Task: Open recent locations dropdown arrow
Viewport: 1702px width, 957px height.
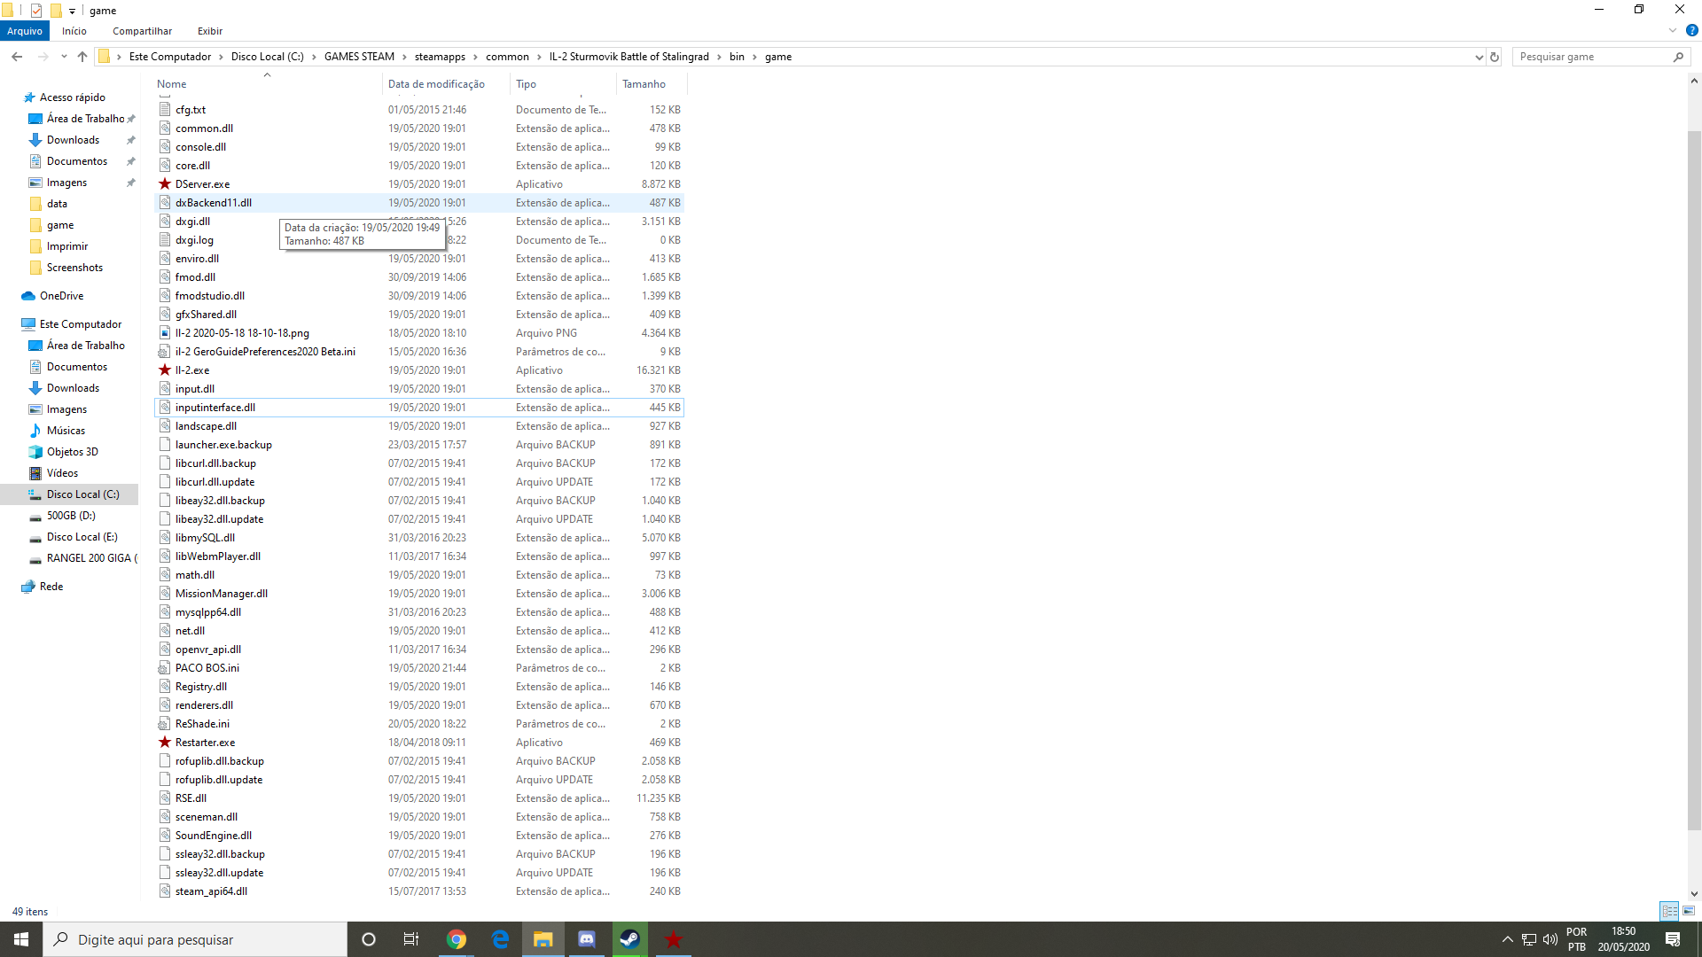Action: point(64,57)
